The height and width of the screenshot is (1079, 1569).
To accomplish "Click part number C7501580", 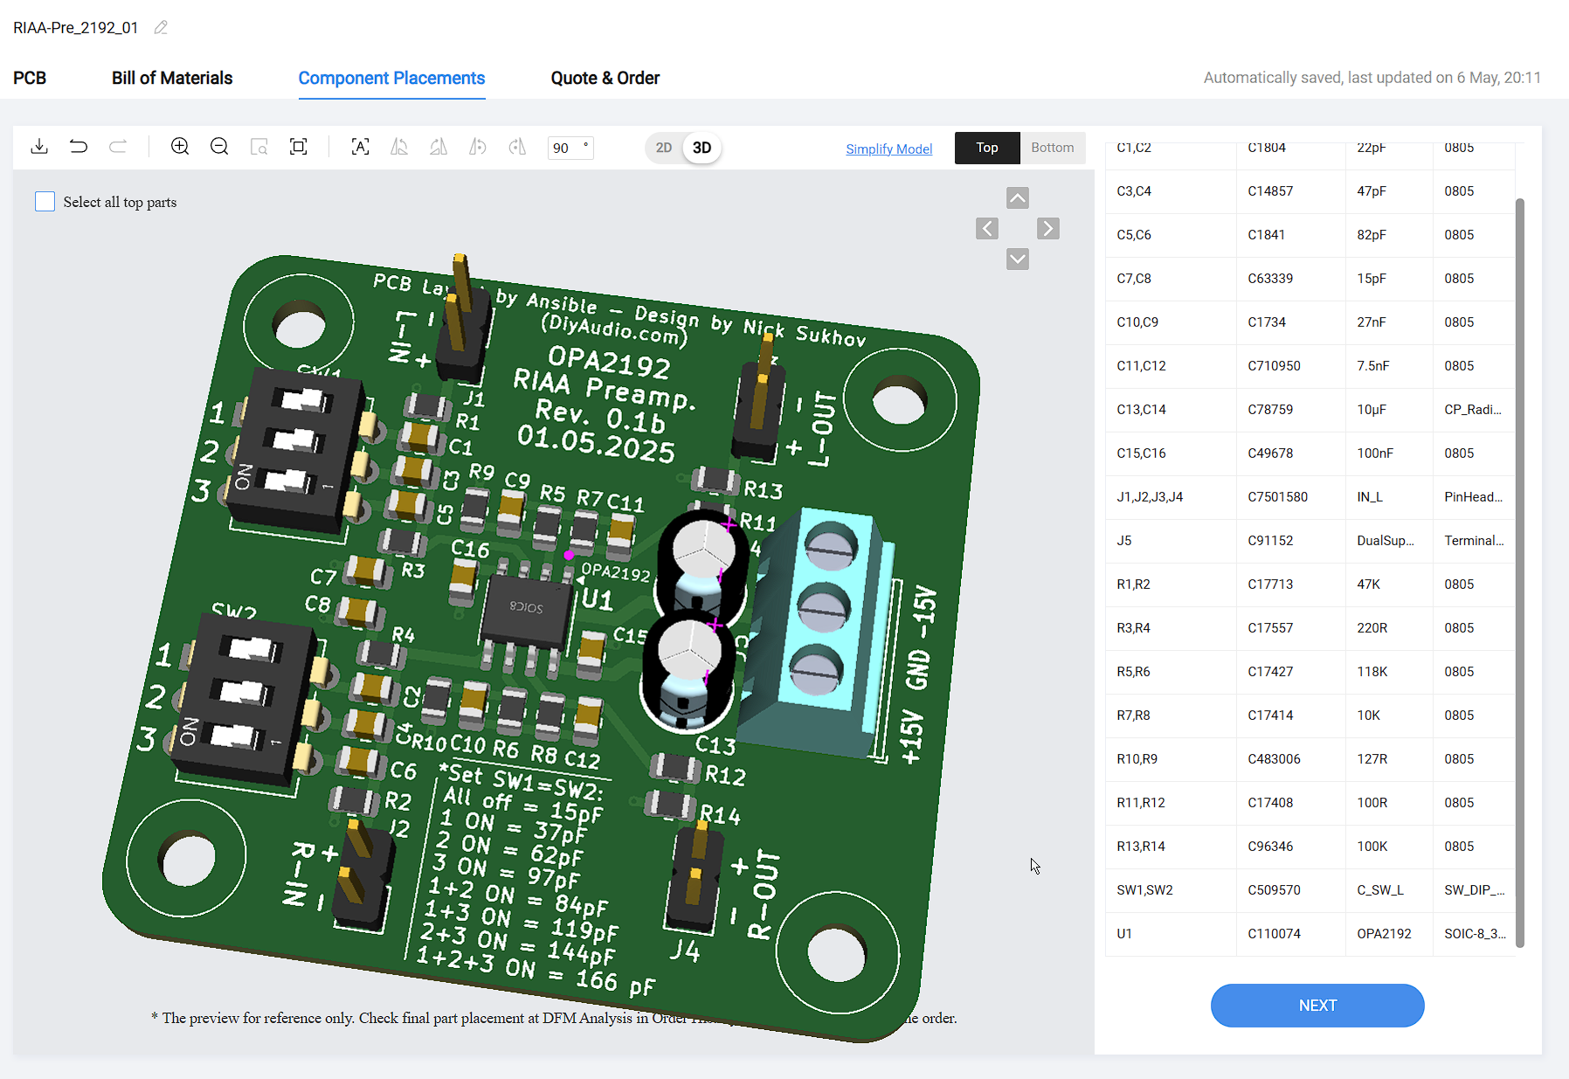I will point(1277,497).
